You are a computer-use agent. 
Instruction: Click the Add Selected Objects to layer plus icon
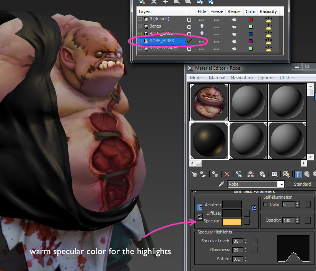tap(165, 2)
